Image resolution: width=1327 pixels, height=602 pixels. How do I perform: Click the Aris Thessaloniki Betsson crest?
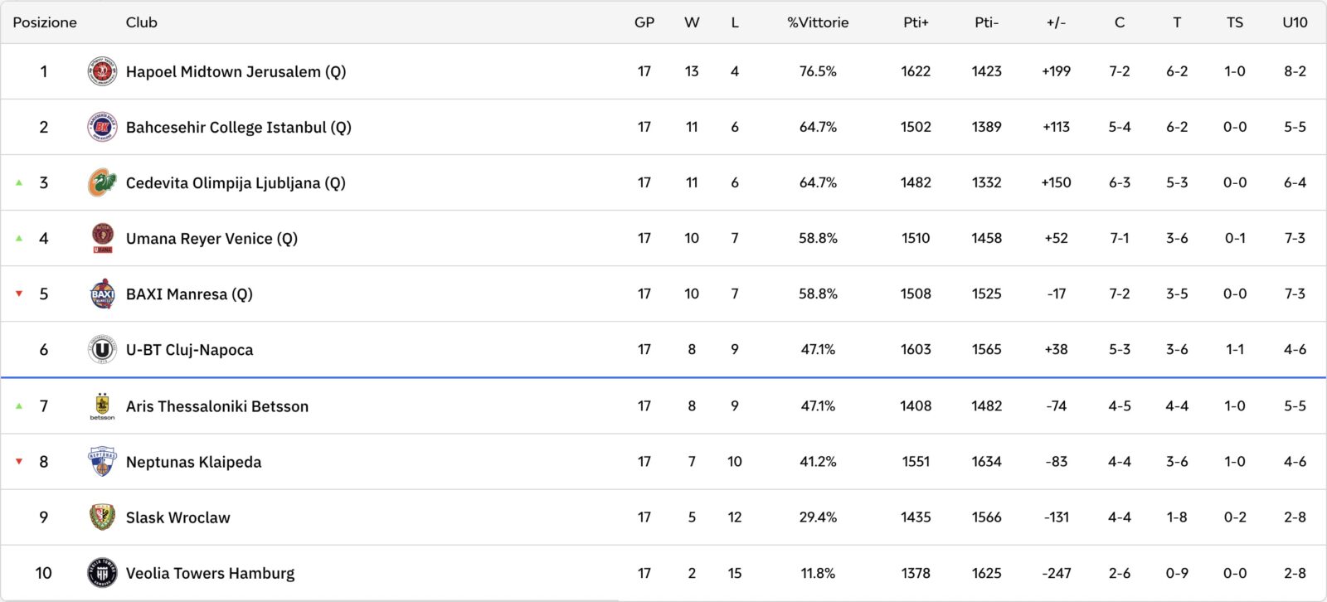click(x=102, y=405)
